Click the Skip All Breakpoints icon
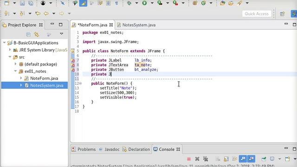Image resolution: width=297 pixels, height=167 pixels. [63, 3]
